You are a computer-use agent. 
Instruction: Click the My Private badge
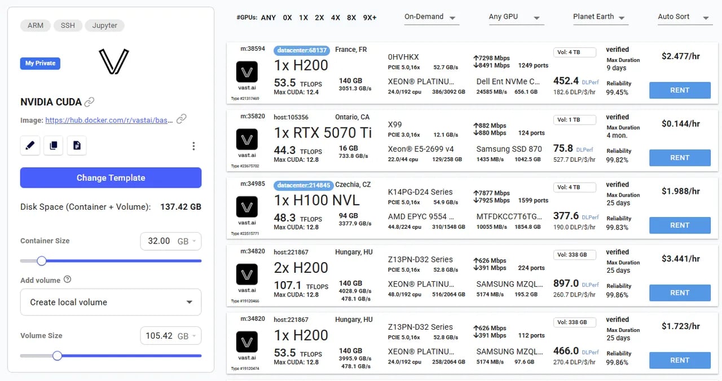click(40, 63)
